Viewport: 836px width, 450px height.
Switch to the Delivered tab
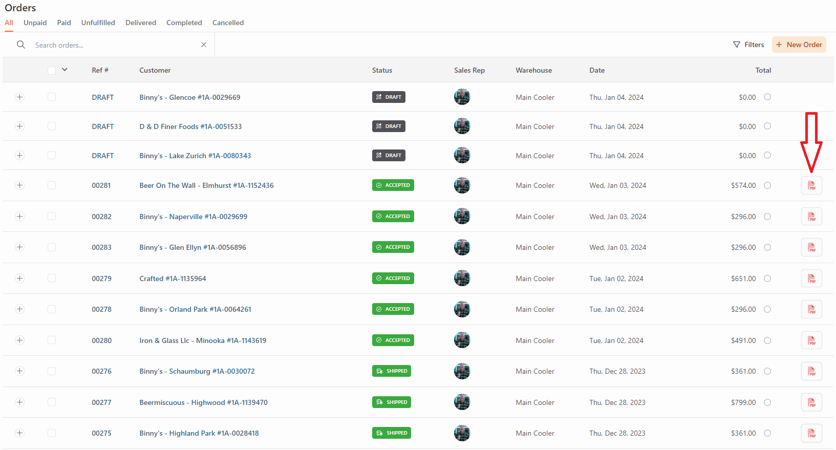point(141,23)
